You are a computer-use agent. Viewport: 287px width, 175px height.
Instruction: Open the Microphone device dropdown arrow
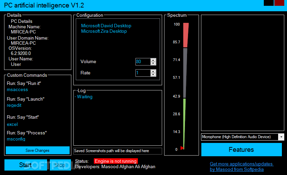pos(281,137)
